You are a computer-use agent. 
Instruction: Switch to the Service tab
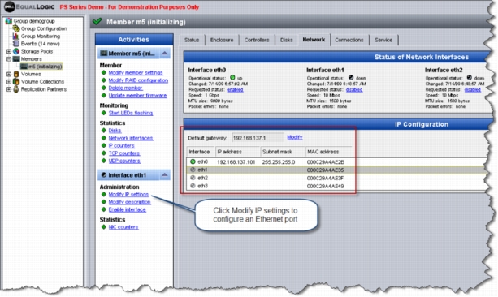383,40
